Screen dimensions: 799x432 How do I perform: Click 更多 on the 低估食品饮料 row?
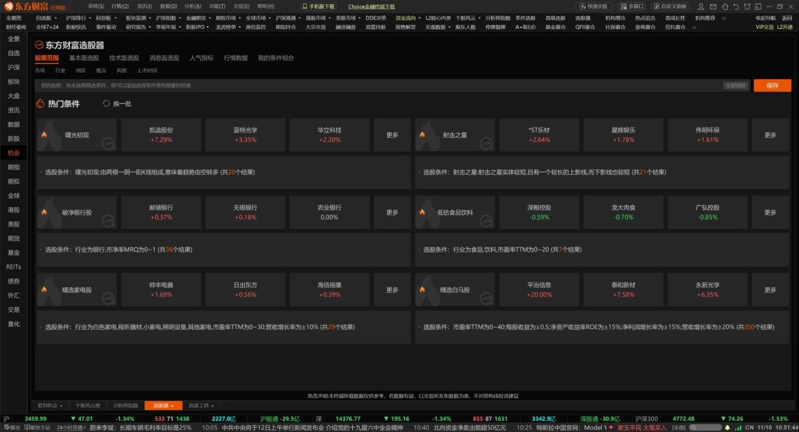click(771, 212)
